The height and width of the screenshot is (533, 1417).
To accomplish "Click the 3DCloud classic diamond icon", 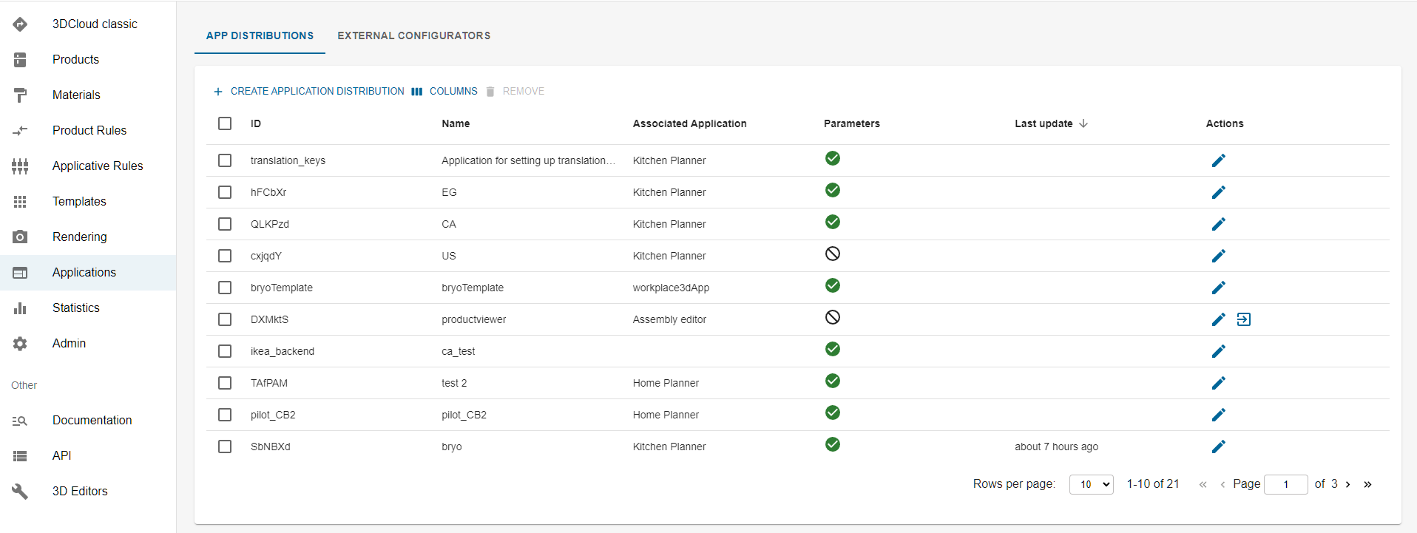I will click(x=20, y=24).
